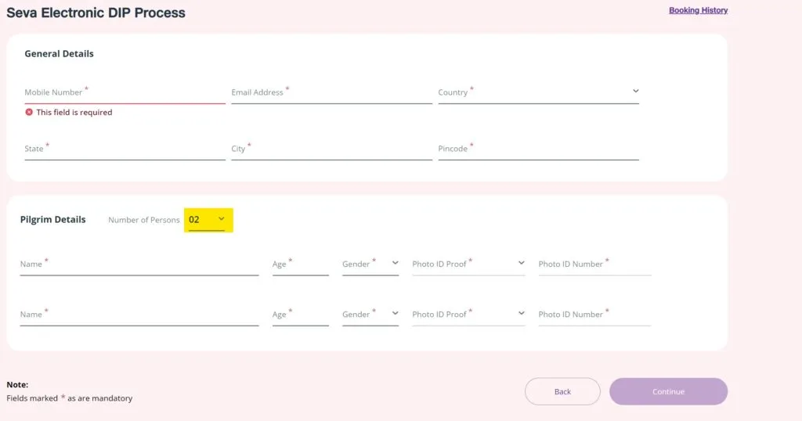
Task: Select the second pilgrim Age field
Action: (x=300, y=315)
